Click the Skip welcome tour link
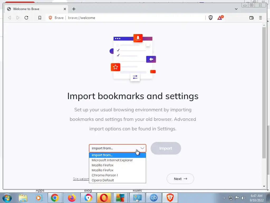The width and height of the screenshot is (270, 203). coord(81,179)
